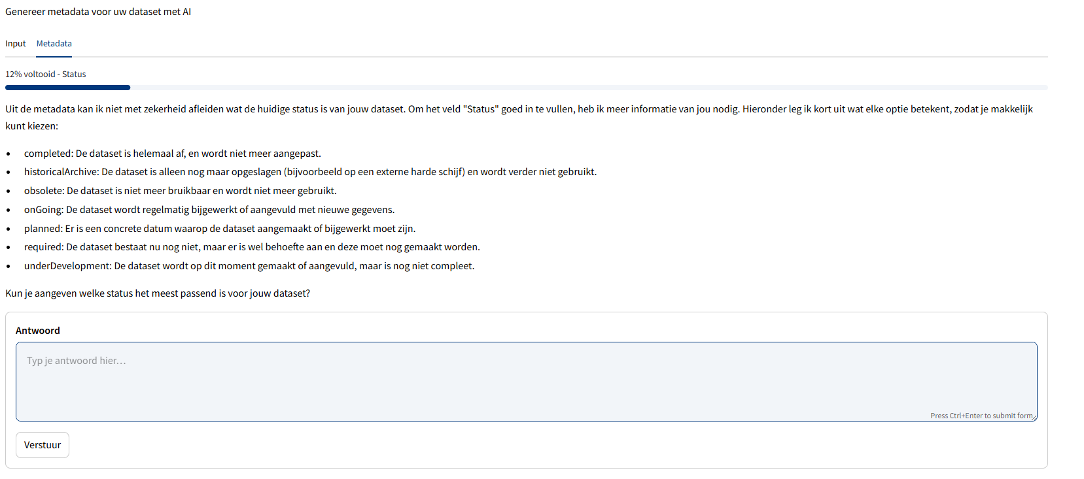Click the '12% voltooid - Status' label
The width and height of the screenshot is (1084, 479).
(x=46, y=74)
